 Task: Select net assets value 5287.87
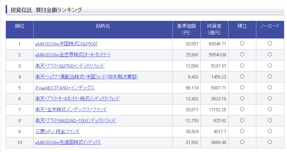pos(218,66)
